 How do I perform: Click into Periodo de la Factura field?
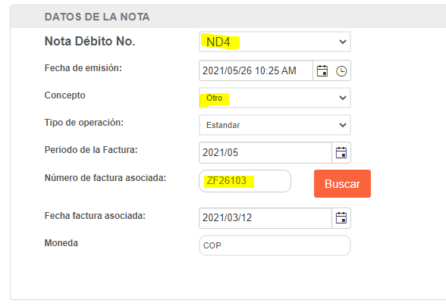[265, 153]
